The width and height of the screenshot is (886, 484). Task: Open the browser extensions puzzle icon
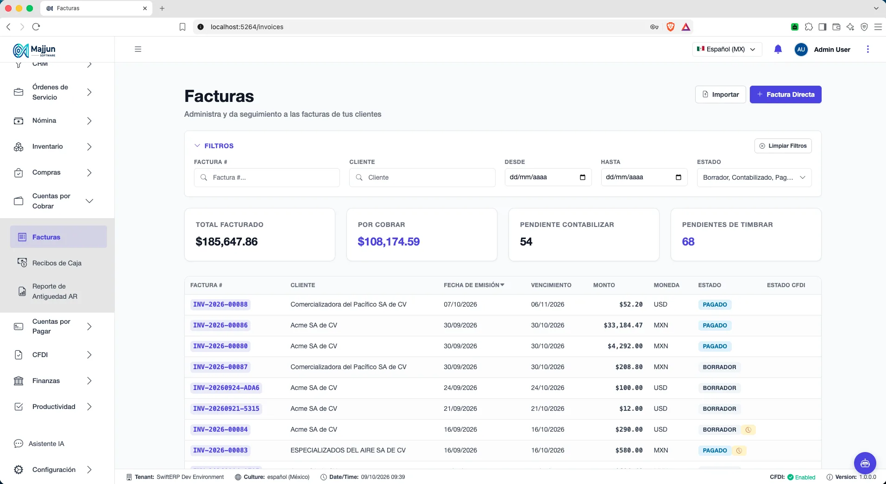click(x=809, y=27)
